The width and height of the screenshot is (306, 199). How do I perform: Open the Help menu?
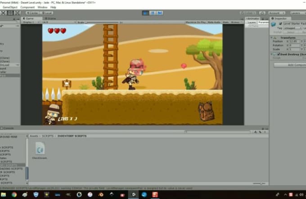53,7
